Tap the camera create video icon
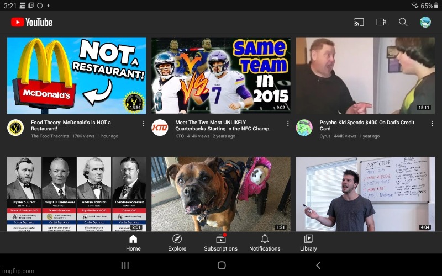The image size is (442, 276). tap(381, 22)
